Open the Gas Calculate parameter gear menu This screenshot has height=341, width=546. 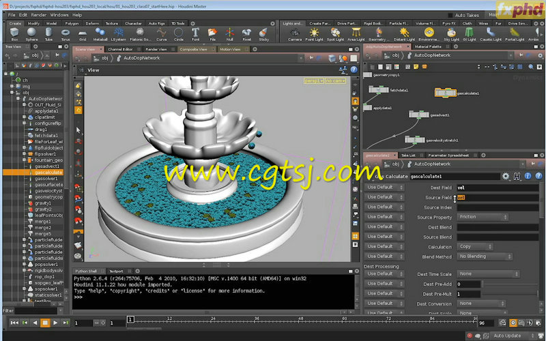click(x=506, y=177)
